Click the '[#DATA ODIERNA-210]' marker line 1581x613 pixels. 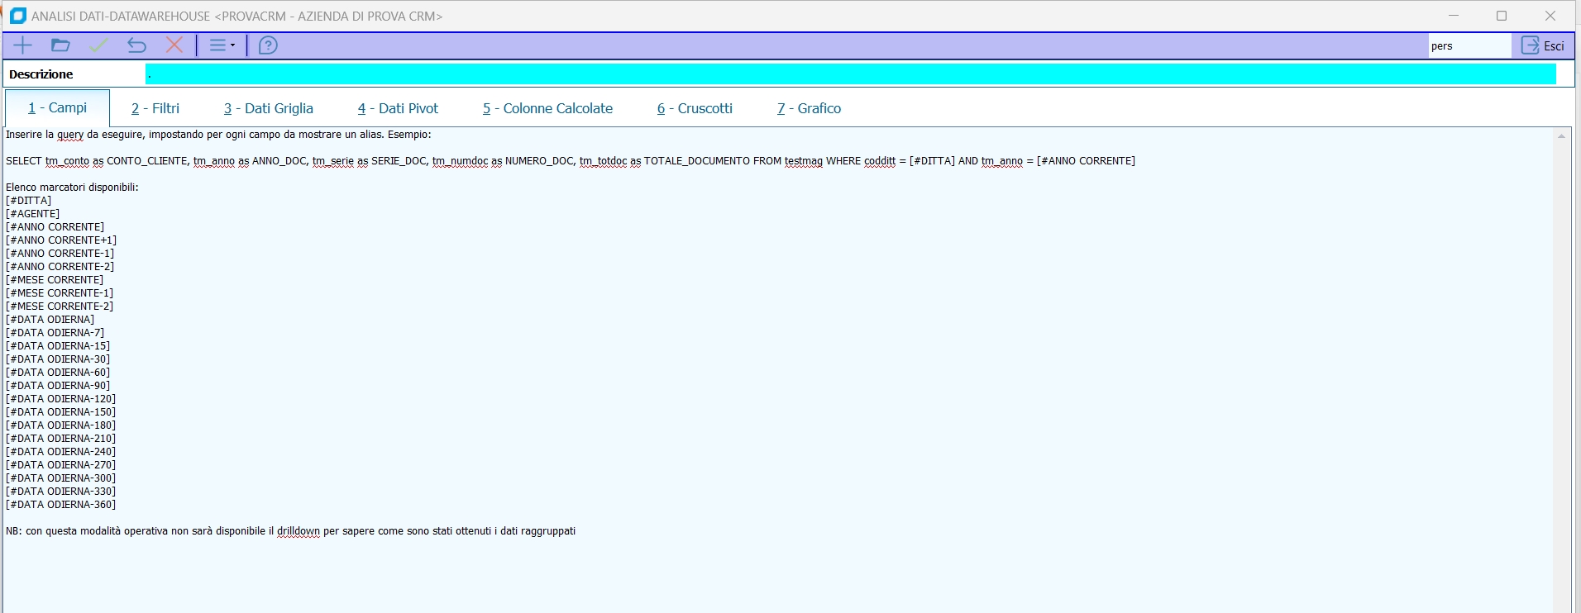[x=61, y=439]
